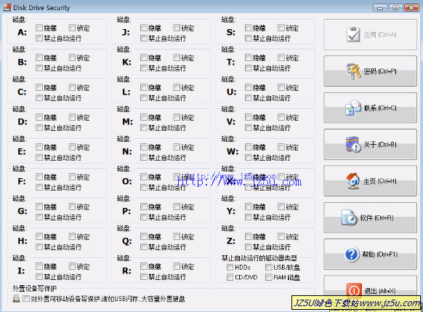423x312 pixels.
Task: Click the padlock write-protection icon
Action: [x=17, y=298]
